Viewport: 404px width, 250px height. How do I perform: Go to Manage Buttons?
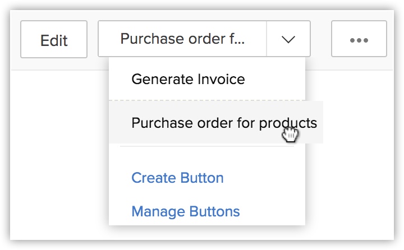click(185, 211)
